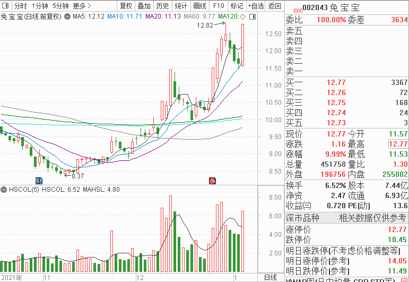The height and width of the screenshot is (282, 409).
Task: Select the 5分钟 period
Action: click(60, 6)
